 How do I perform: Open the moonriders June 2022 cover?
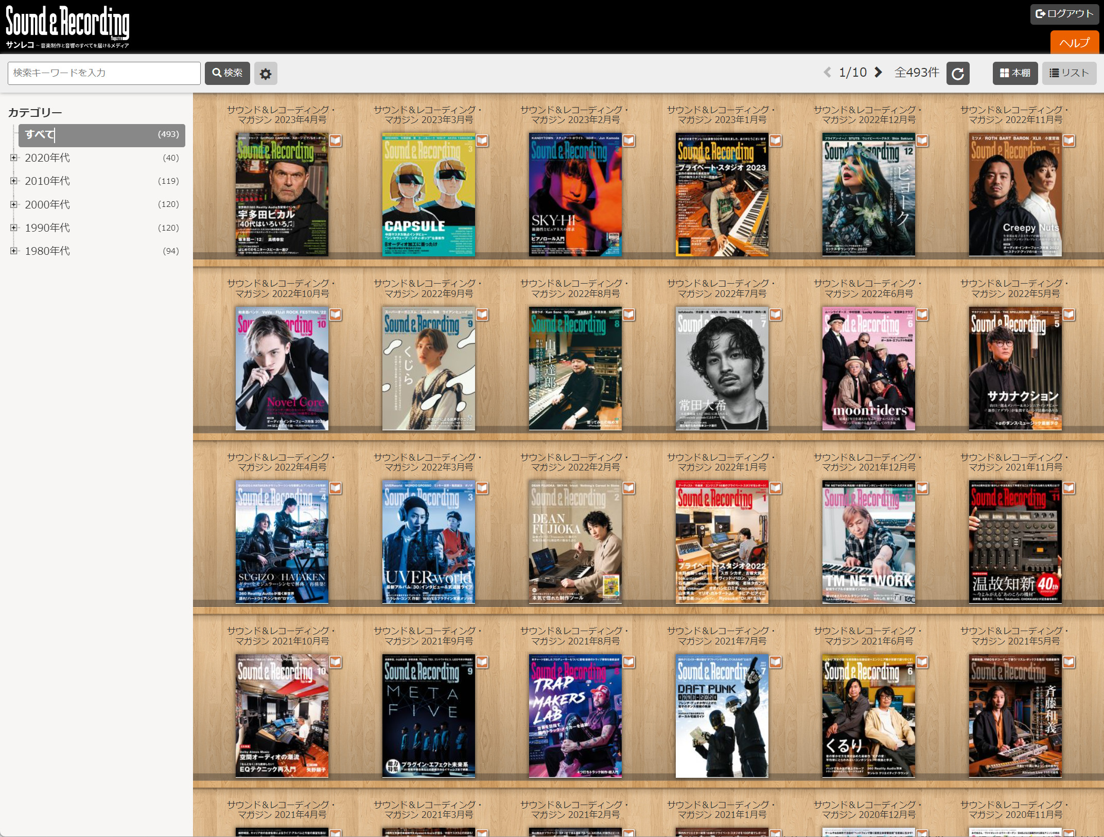coord(869,369)
